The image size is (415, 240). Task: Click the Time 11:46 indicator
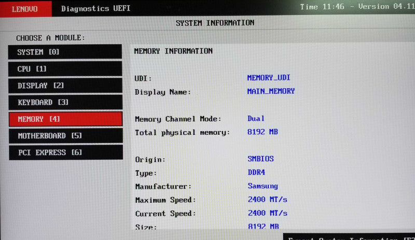[322, 7]
